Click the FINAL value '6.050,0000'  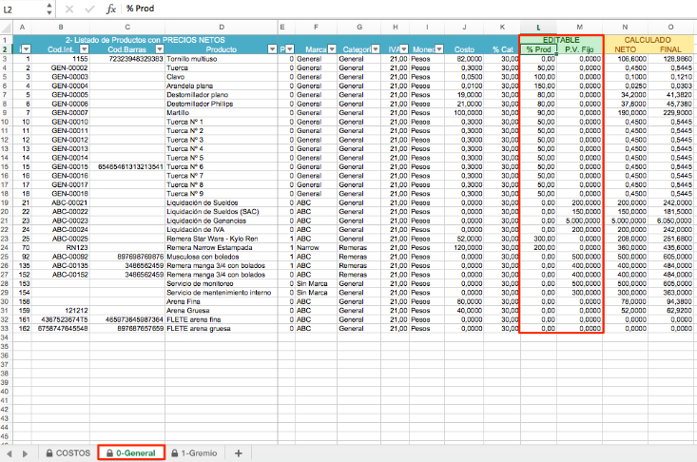click(670, 221)
